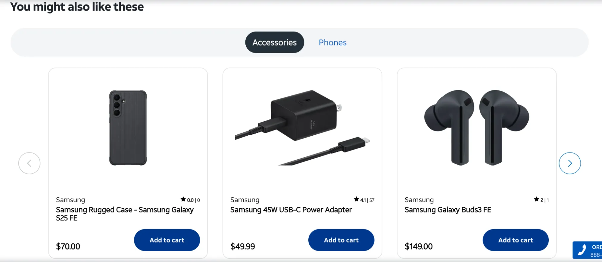Advance carousel with the right arrow
The image size is (602, 262).
569,163
